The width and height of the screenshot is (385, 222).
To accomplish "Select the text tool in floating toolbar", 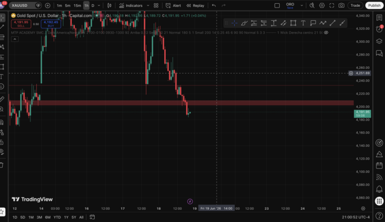I will [303, 23].
